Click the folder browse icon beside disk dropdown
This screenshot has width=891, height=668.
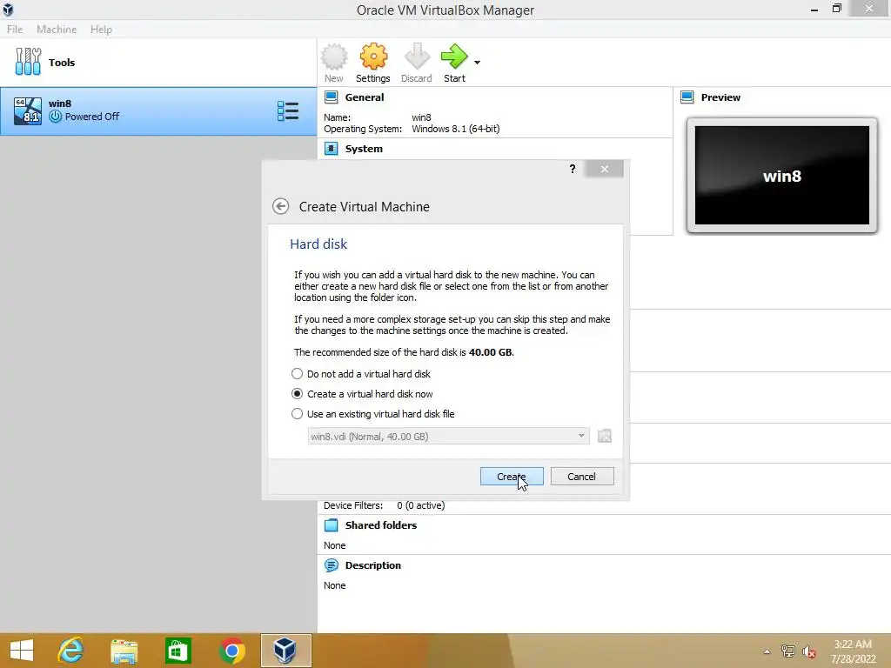(x=605, y=437)
